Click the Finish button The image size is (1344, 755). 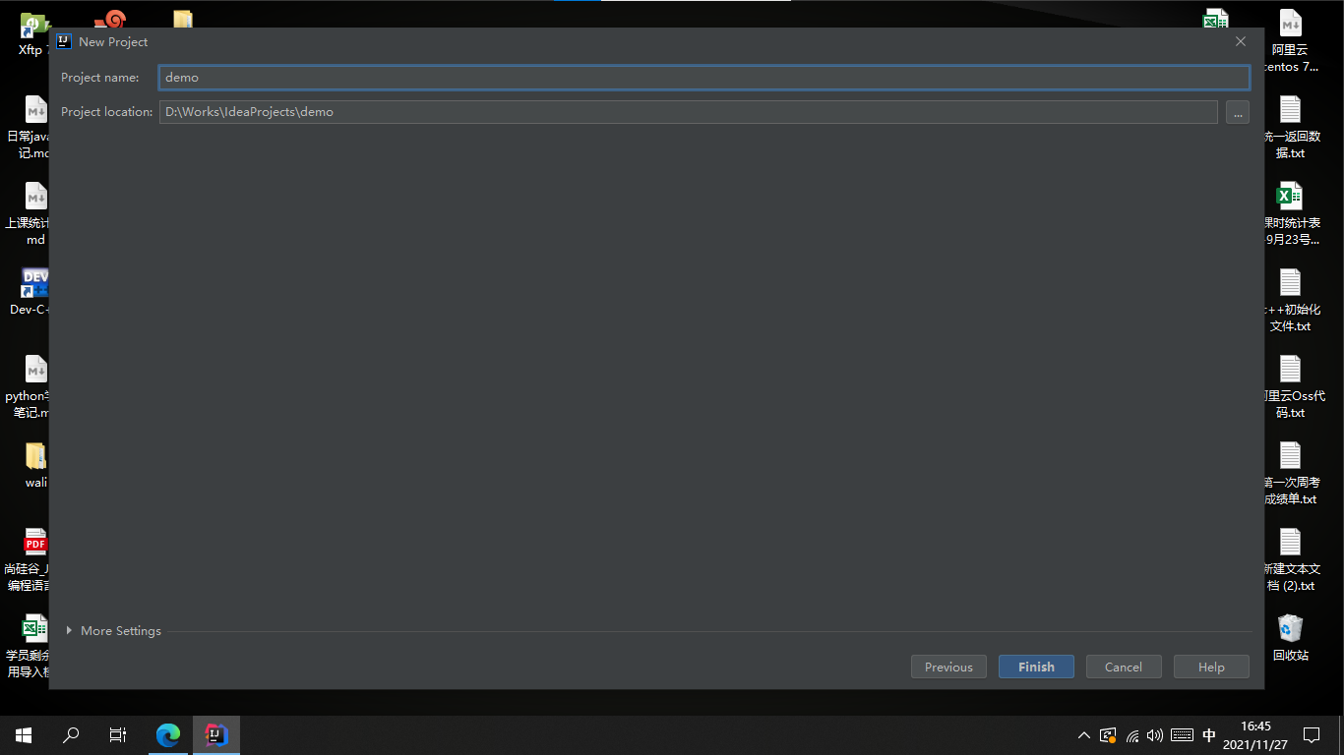[1036, 667]
